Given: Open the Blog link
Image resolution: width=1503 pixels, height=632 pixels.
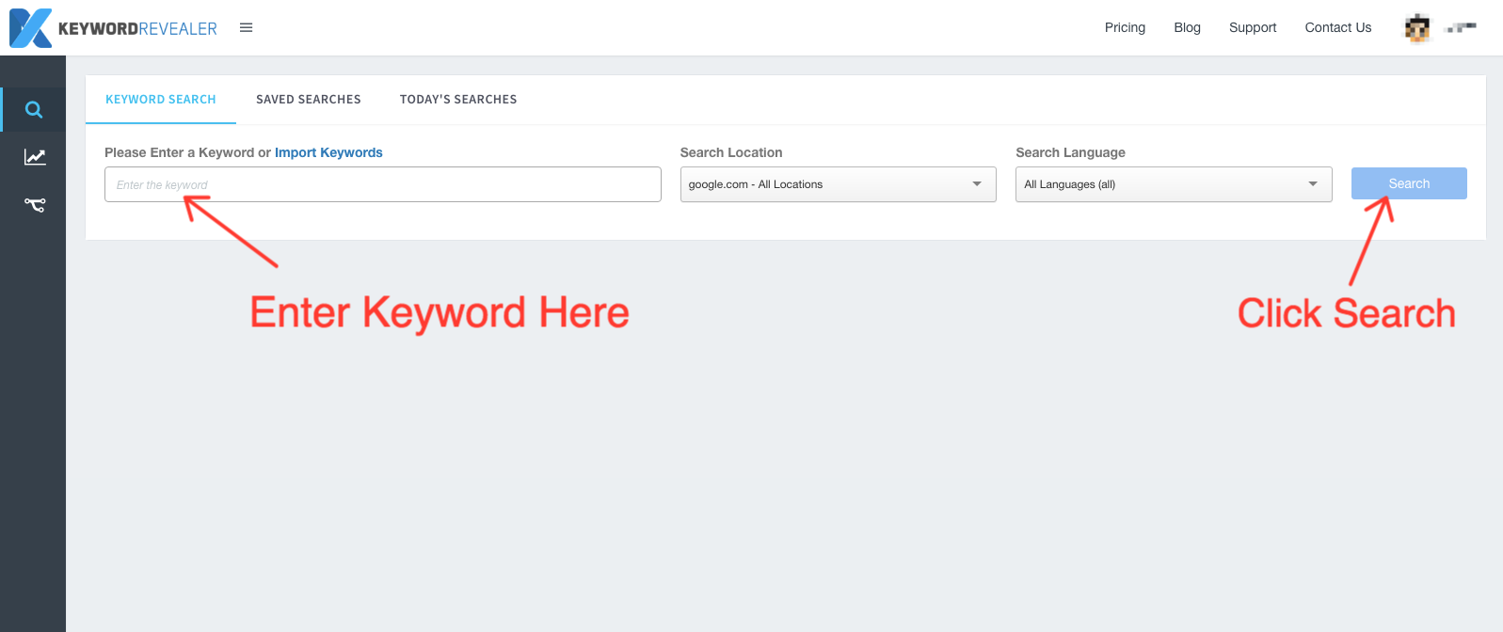Looking at the screenshot, I should click(1188, 27).
